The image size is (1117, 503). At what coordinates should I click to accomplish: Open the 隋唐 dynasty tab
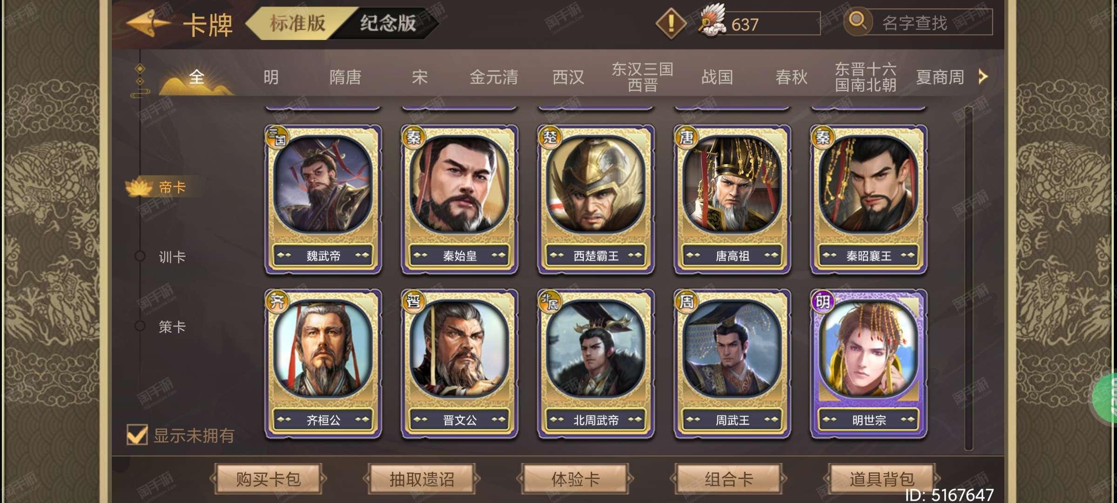click(345, 77)
